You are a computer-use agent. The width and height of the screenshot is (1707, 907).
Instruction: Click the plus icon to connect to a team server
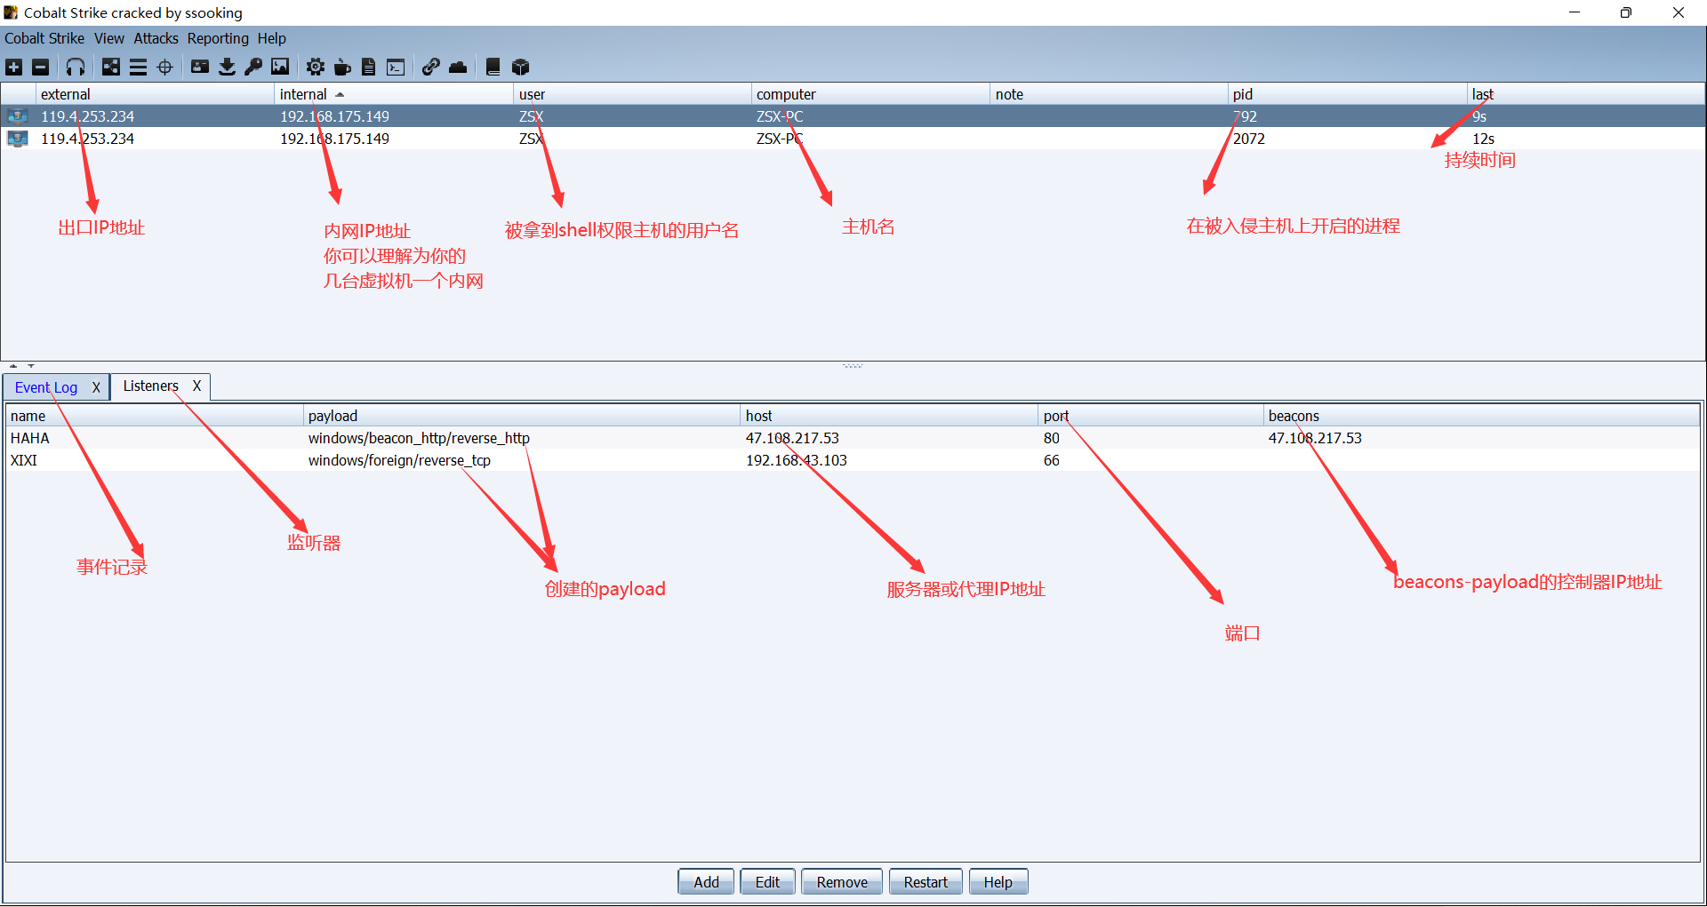[14, 68]
